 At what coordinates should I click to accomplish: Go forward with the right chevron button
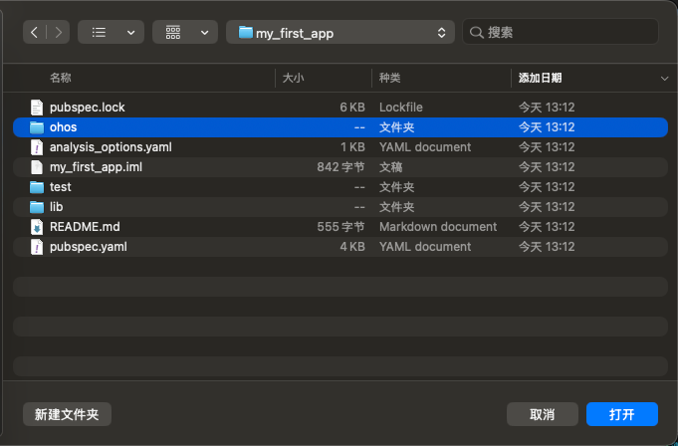click(x=59, y=33)
